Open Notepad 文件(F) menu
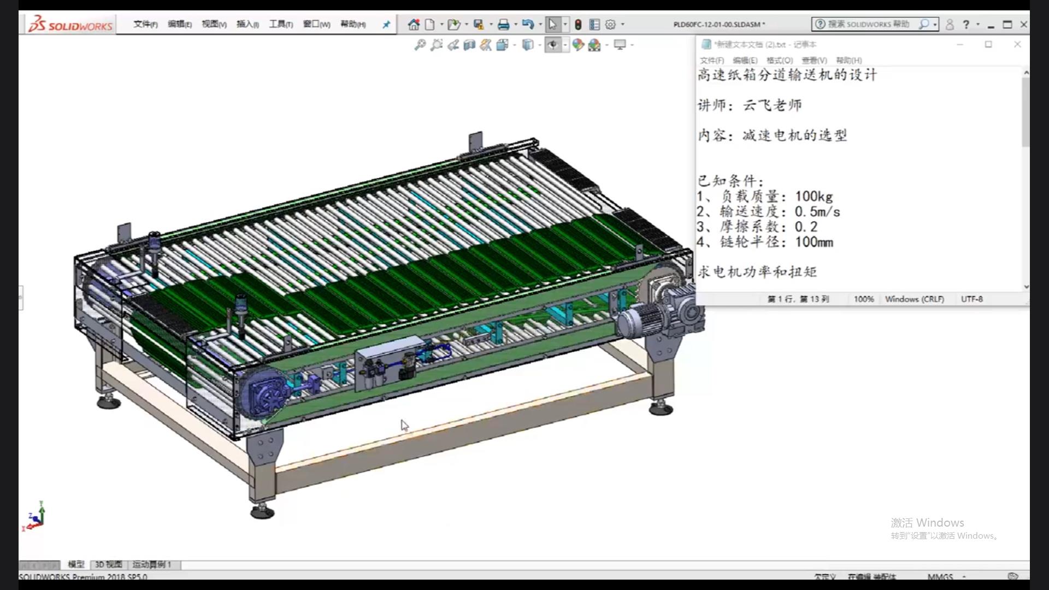Screen dimensions: 1049x590 click(712, 60)
